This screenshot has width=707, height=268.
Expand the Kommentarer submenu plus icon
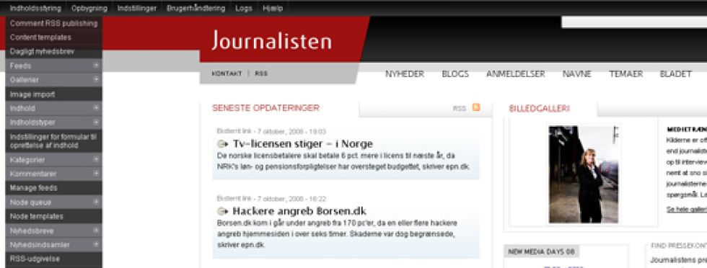pyautogui.click(x=96, y=174)
